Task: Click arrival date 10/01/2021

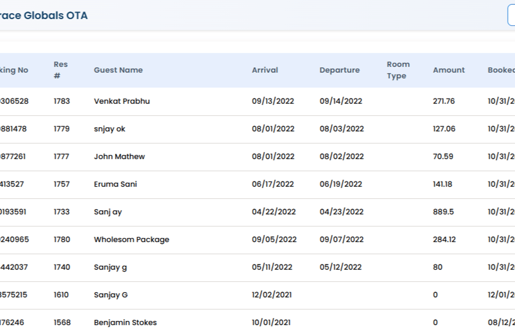Action: (x=271, y=322)
